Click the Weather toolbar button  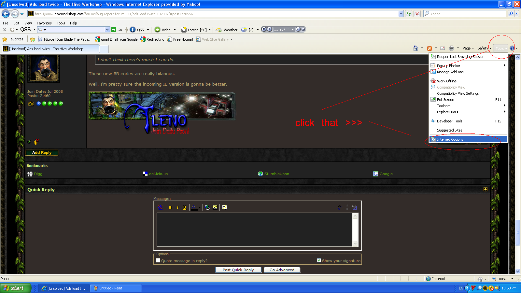click(x=227, y=30)
